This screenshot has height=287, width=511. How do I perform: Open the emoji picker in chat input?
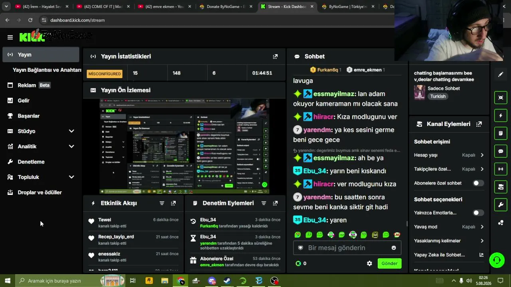pos(394,248)
